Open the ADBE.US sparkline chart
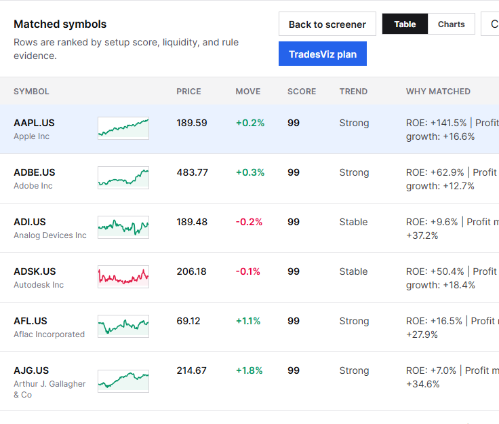 123,178
